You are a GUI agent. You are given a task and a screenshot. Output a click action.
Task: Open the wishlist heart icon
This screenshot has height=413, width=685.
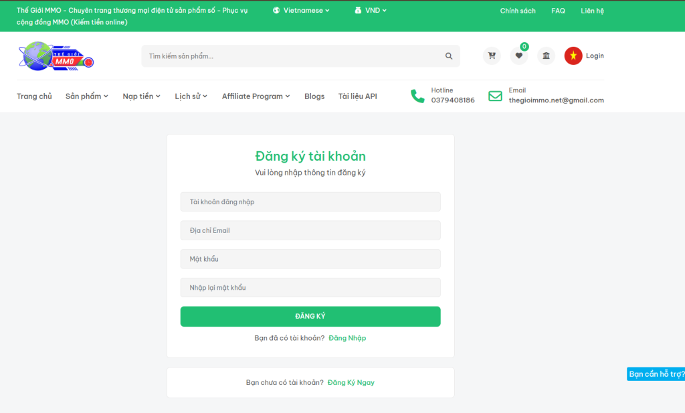(519, 56)
